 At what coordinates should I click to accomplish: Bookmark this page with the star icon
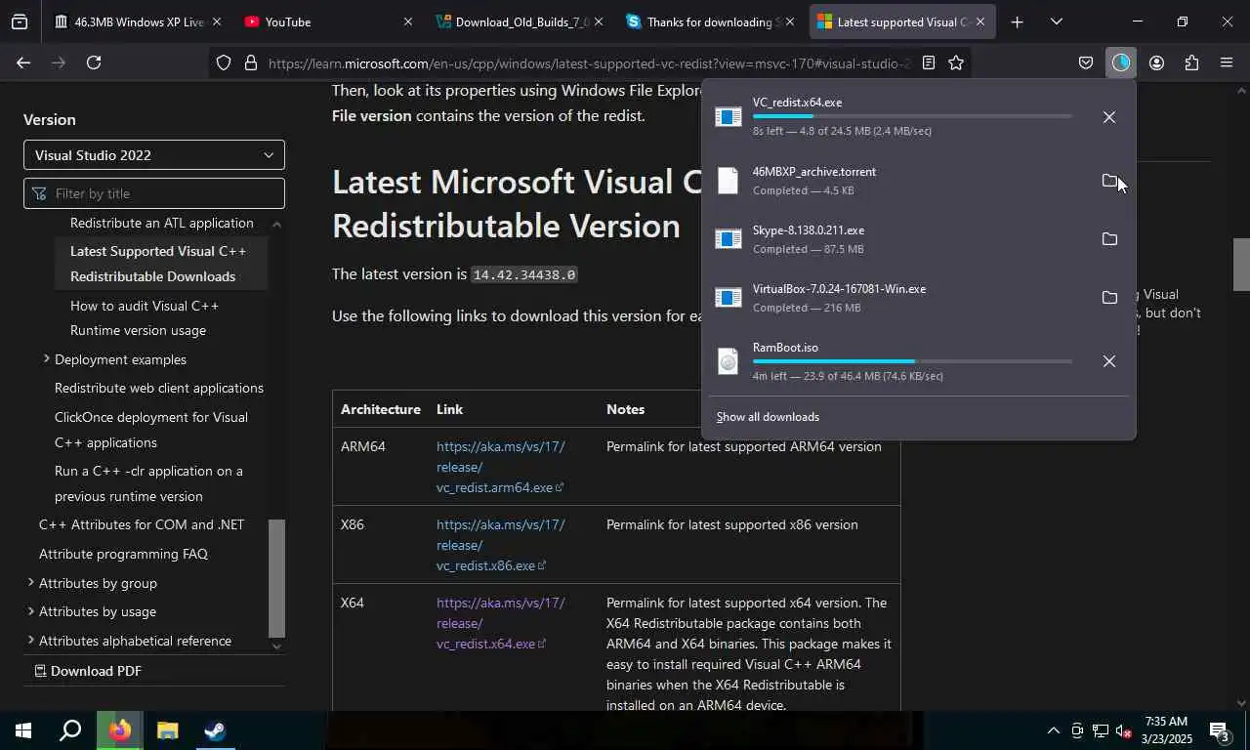tap(956, 62)
